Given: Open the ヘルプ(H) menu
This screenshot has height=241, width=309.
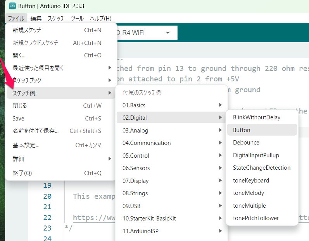Looking at the screenshot, I should point(100,18).
